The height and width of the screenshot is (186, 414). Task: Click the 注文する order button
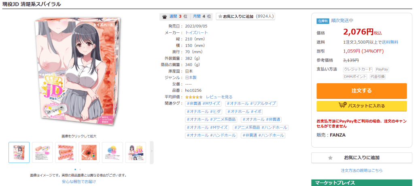click(x=361, y=91)
